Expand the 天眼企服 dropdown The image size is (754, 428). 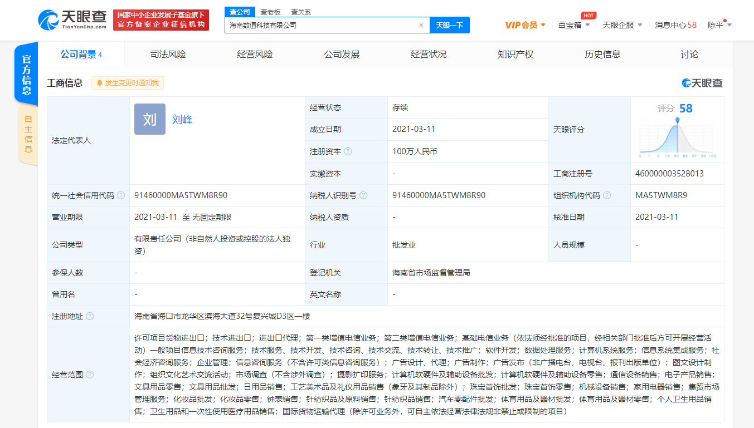click(x=622, y=25)
